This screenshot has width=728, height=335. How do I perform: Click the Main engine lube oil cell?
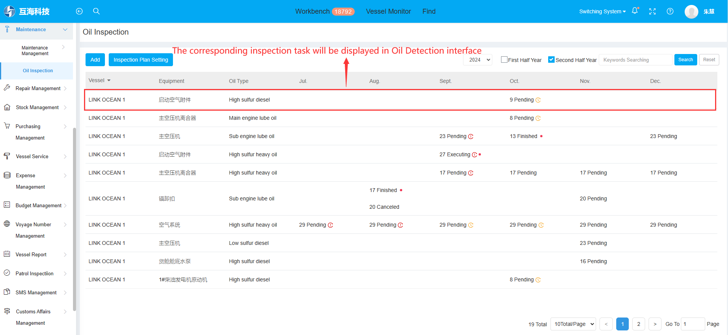click(x=252, y=118)
